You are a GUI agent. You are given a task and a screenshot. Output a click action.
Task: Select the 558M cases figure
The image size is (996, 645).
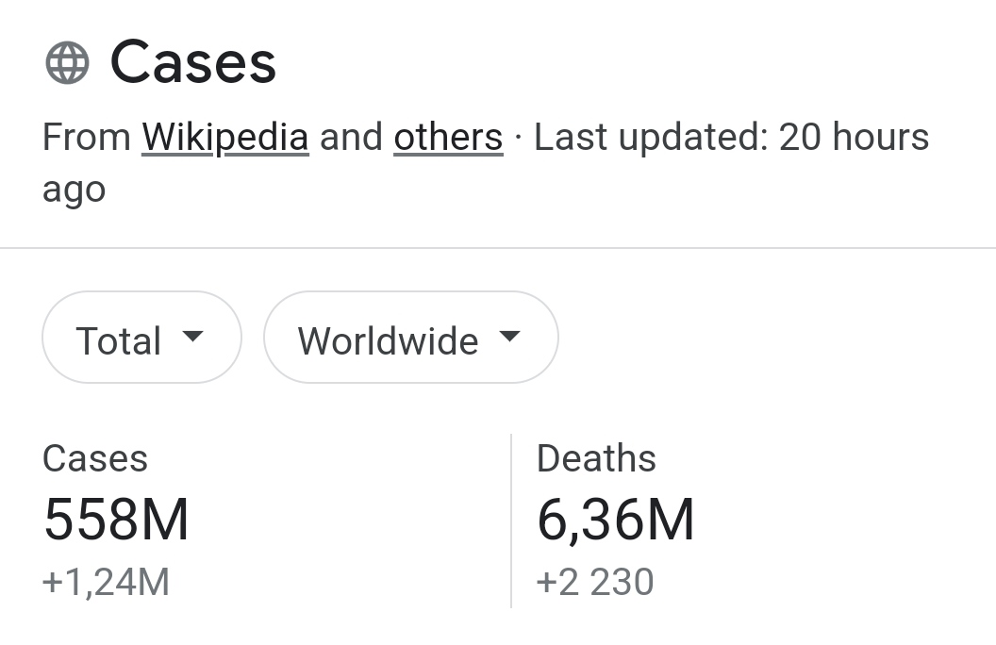(116, 520)
